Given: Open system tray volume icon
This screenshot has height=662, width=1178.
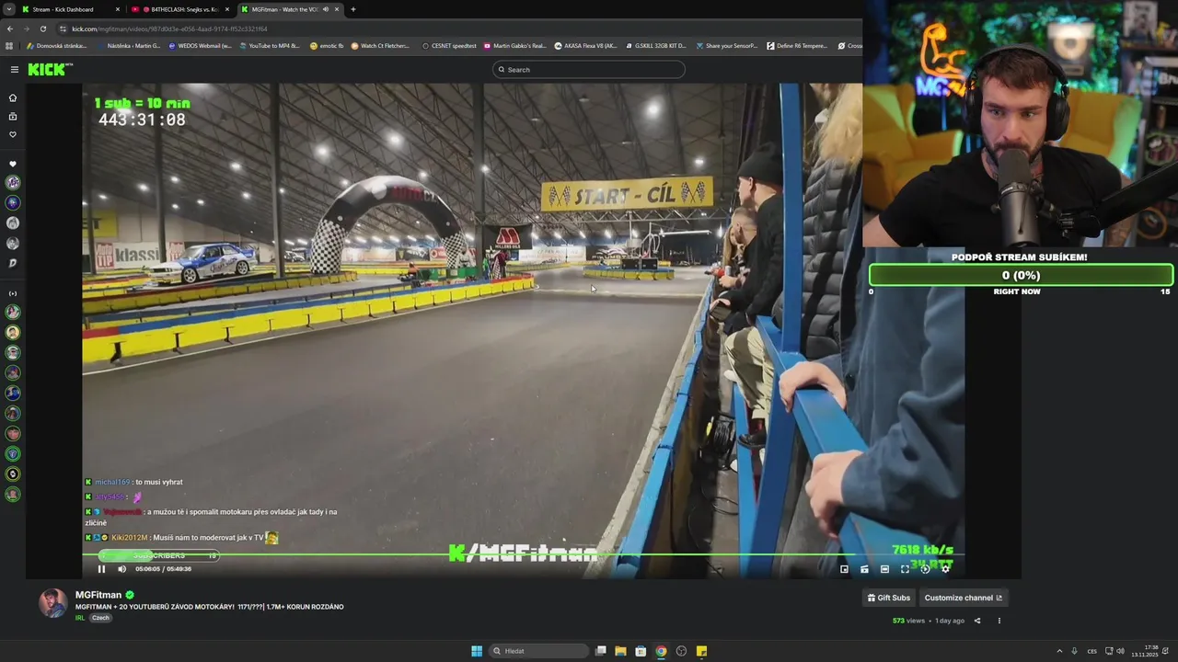Looking at the screenshot, I should [1120, 651].
